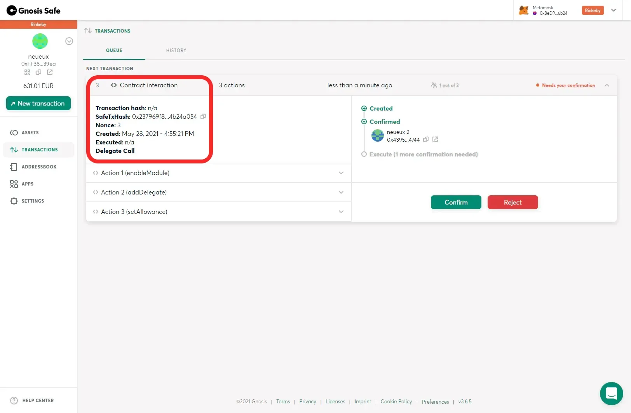The image size is (631, 413).
Task: Expand Action 1 (enableModule) details
Action: point(341,173)
